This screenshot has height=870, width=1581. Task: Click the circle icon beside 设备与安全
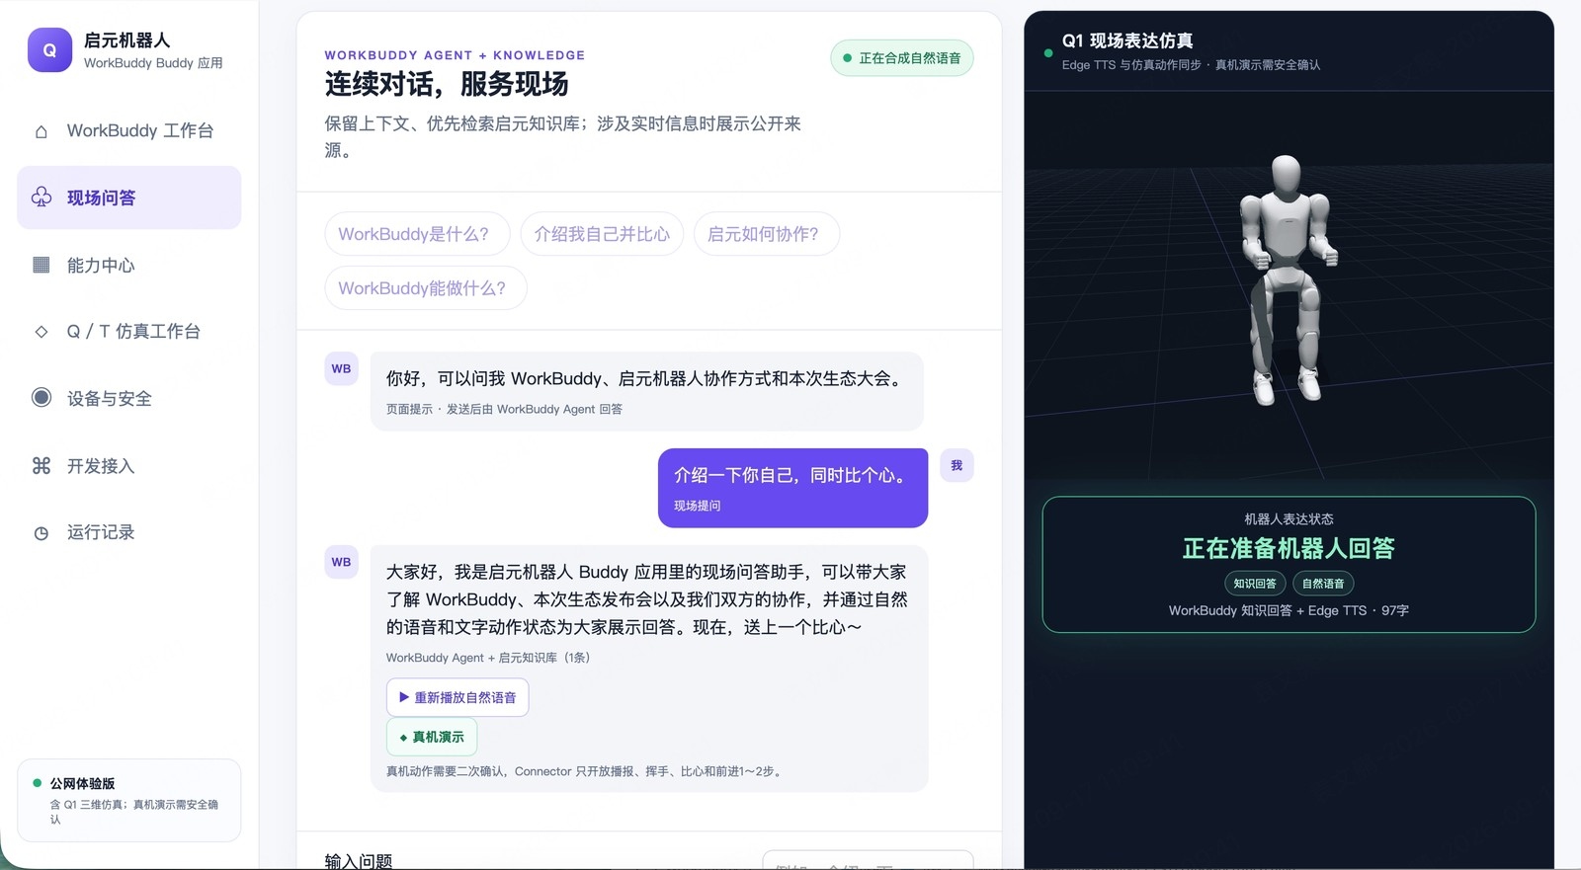click(x=42, y=398)
